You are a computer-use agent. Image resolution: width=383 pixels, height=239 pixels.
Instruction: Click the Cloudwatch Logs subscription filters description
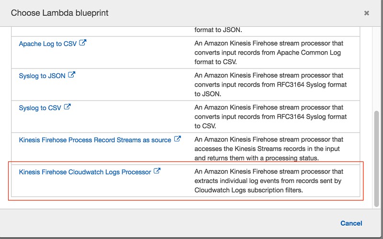coord(269,181)
